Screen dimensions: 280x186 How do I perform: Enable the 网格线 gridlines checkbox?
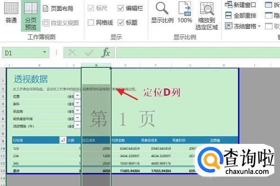pyautogui.click(x=91, y=23)
